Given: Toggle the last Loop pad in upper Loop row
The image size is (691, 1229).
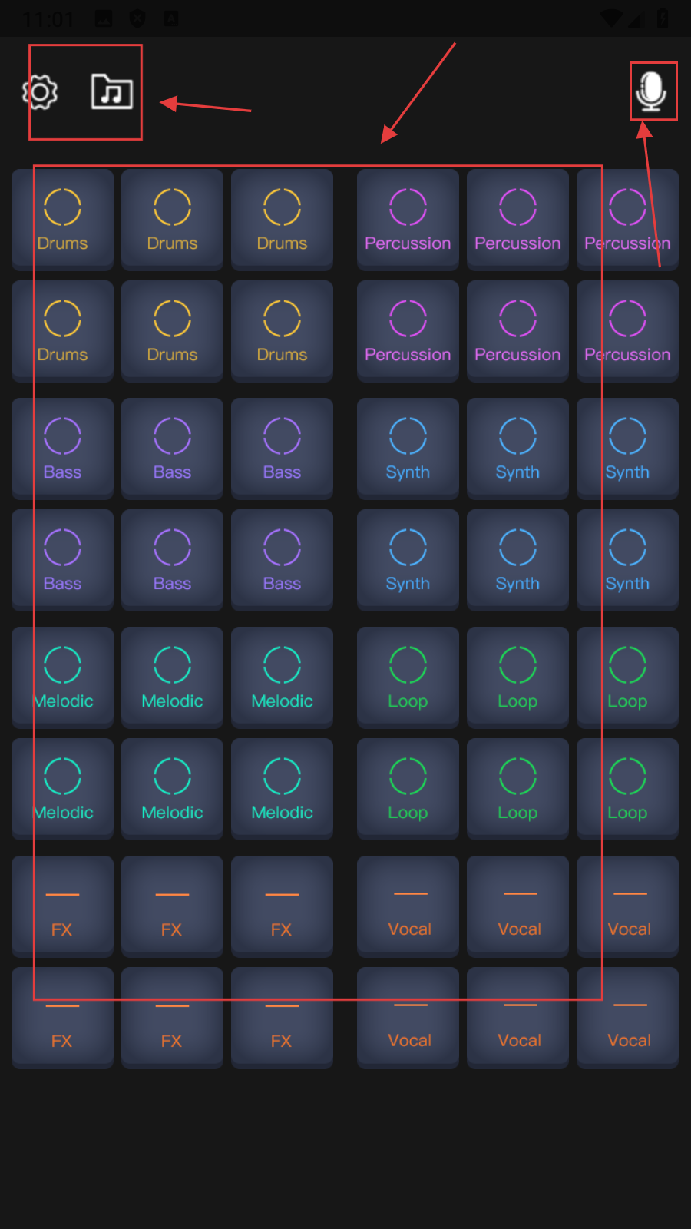Looking at the screenshot, I should click(x=627, y=677).
